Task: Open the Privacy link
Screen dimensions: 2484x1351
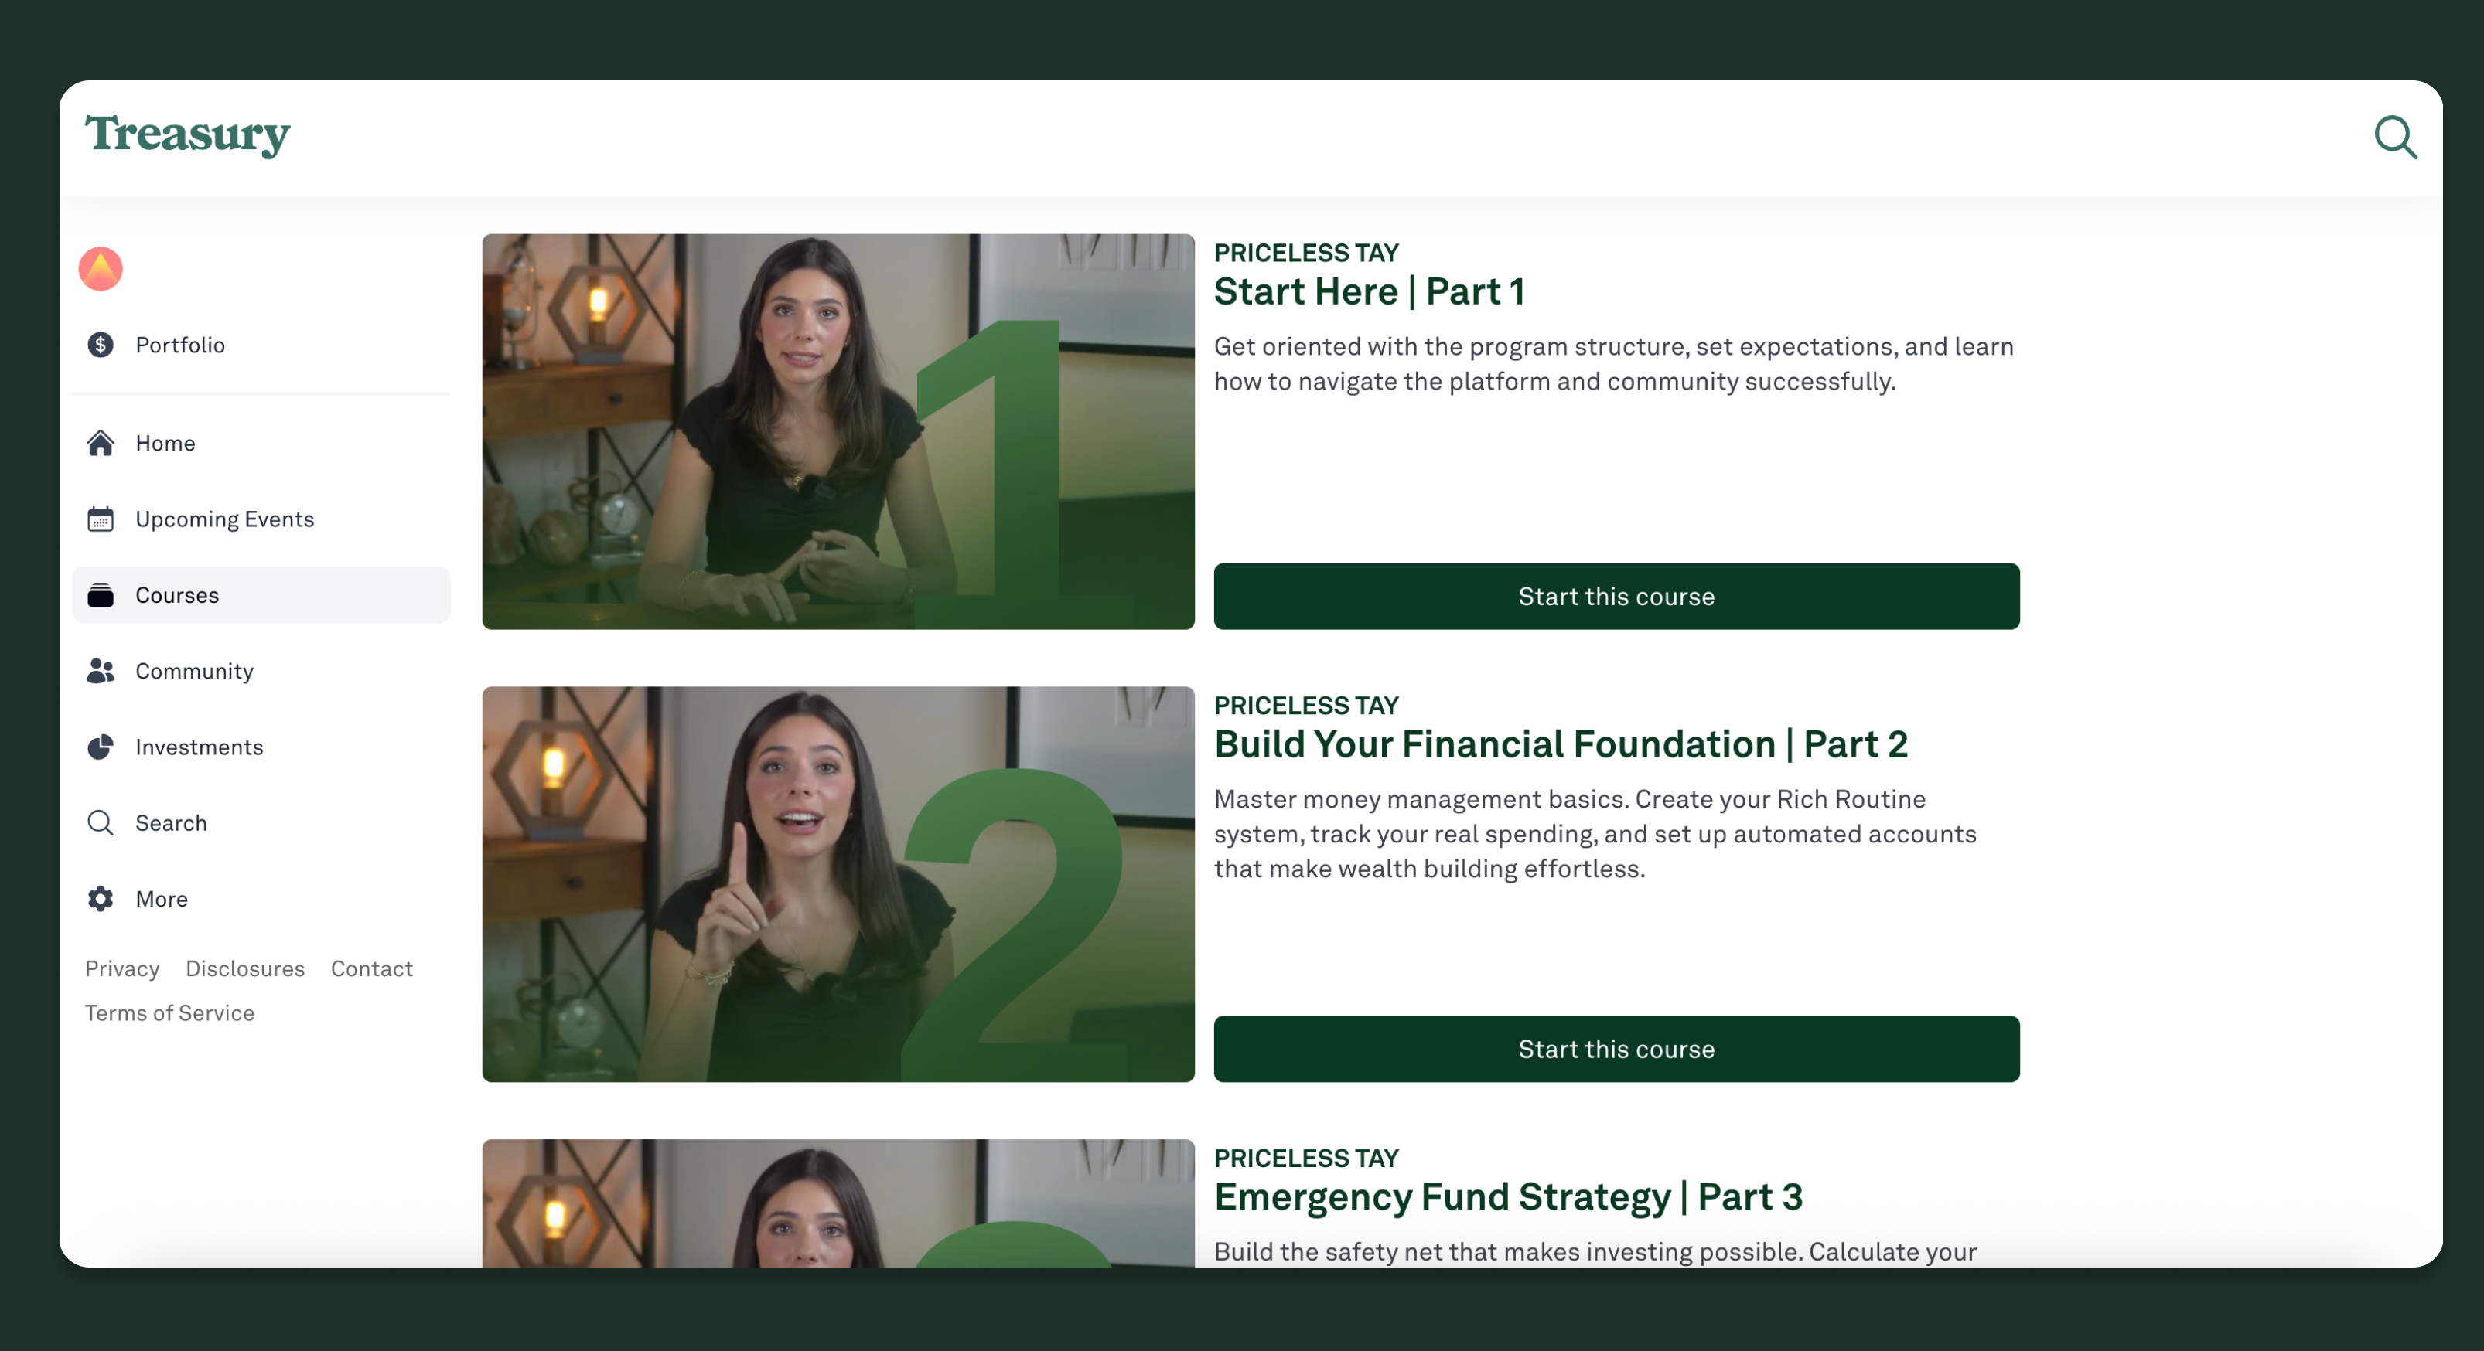Action: [x=122, y=968]
